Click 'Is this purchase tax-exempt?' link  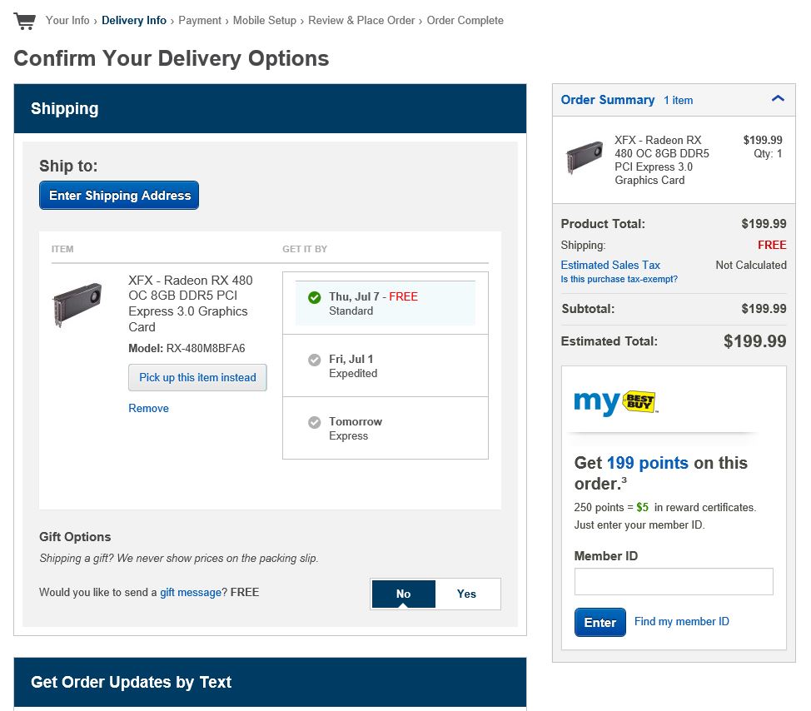point(619,279)
